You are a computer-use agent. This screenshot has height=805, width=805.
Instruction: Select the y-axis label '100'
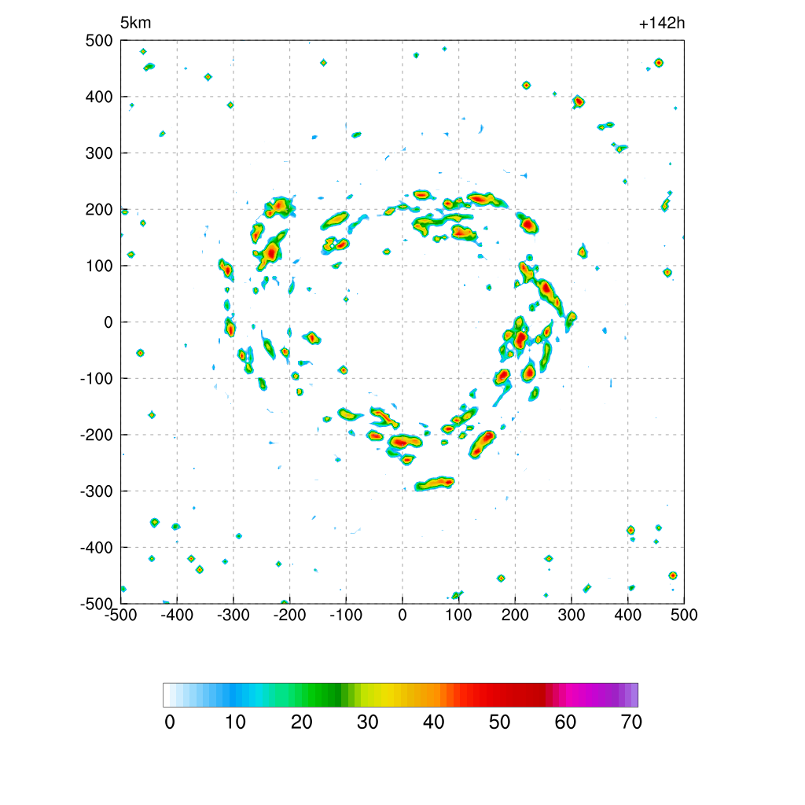coord(99,266)
